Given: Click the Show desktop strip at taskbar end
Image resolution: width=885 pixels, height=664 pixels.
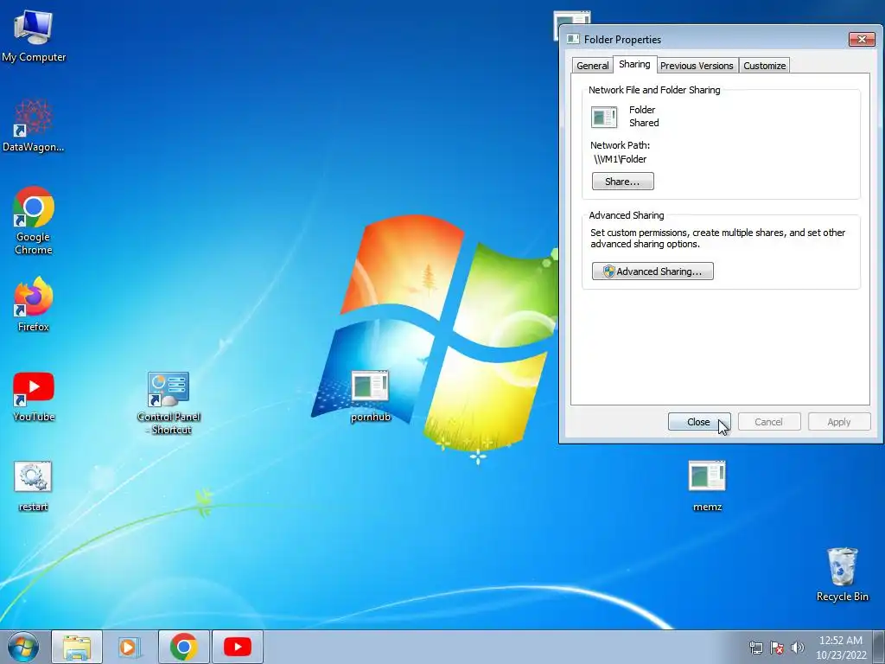Looking at the screenshot, I should pyautogui.click(x=879, y=647).
